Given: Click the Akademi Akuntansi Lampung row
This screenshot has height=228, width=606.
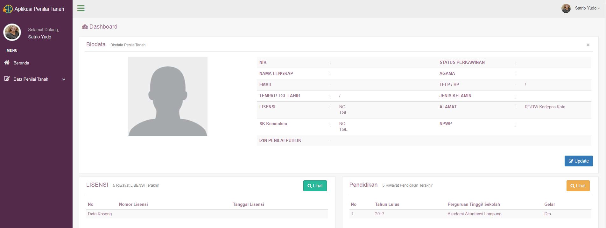Looking at the screenshot, I should pyautogui.click(x=474, y=214).
